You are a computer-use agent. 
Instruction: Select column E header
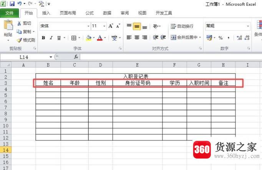point(138,65)
